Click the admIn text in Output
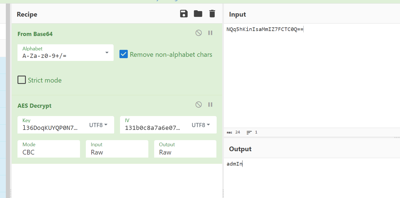 point(234,164)
